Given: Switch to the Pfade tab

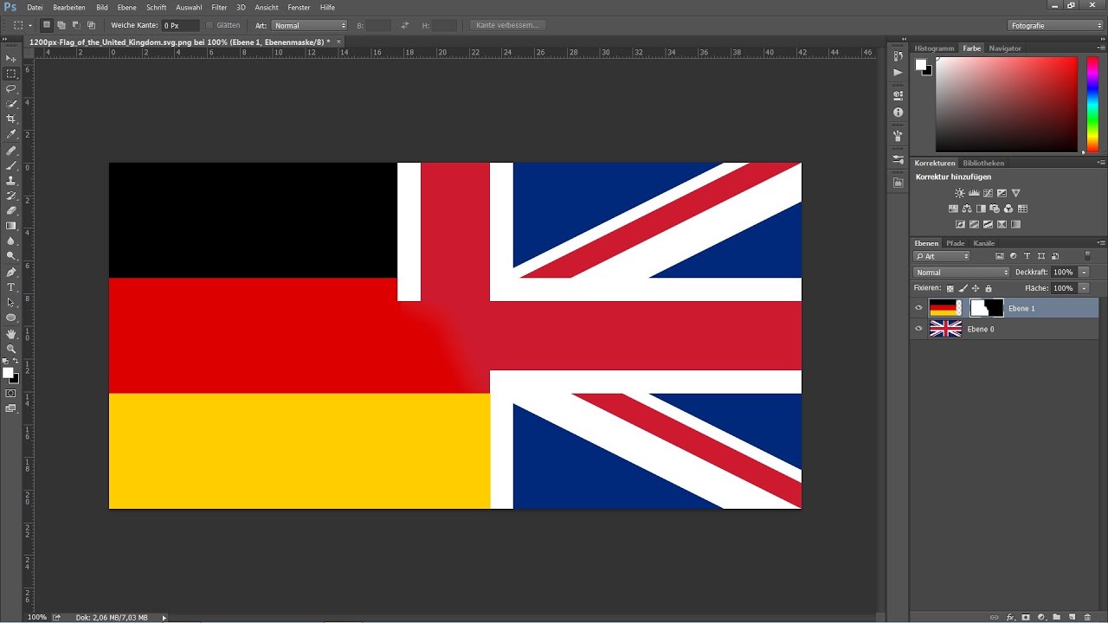Looking at the screenshot, I should 956,243.
